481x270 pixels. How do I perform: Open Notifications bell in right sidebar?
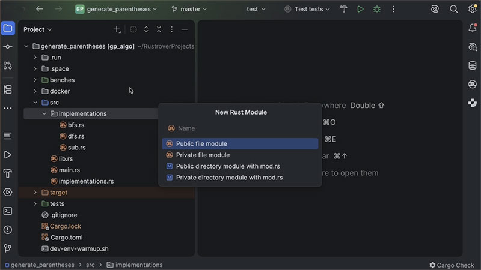pos(473,28)
